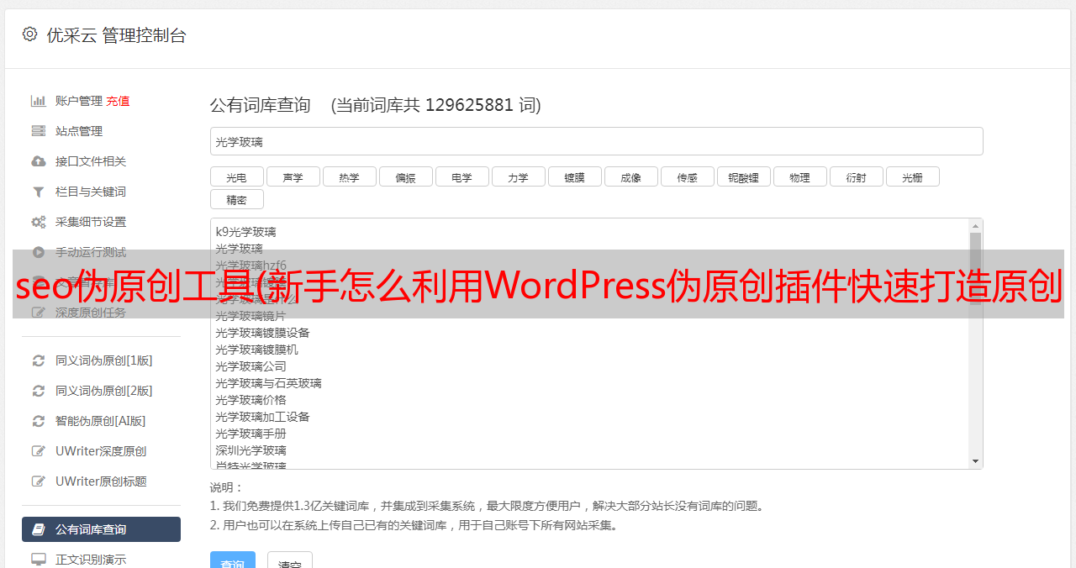Open 正文识别演示 in the sidebar

pos(91,560)
